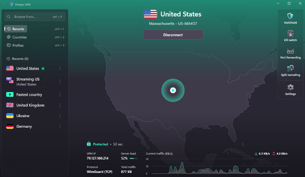Click the Browse from search field

click(x=35, y=17)
